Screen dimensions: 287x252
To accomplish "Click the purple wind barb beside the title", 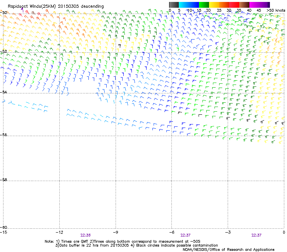I will (x=22, y=10).
